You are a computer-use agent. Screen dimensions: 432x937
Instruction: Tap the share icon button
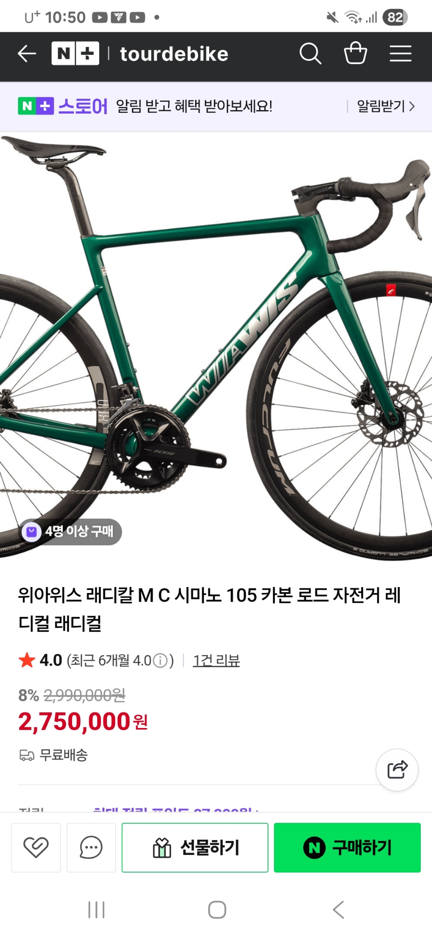click(x=397, y=770)
